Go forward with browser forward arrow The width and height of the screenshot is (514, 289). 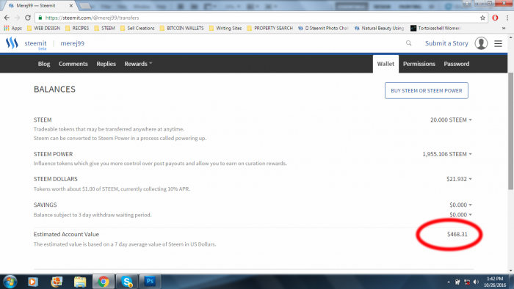click(x=18, y=18)
